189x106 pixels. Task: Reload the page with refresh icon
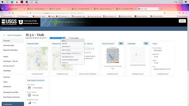(9, 13)
